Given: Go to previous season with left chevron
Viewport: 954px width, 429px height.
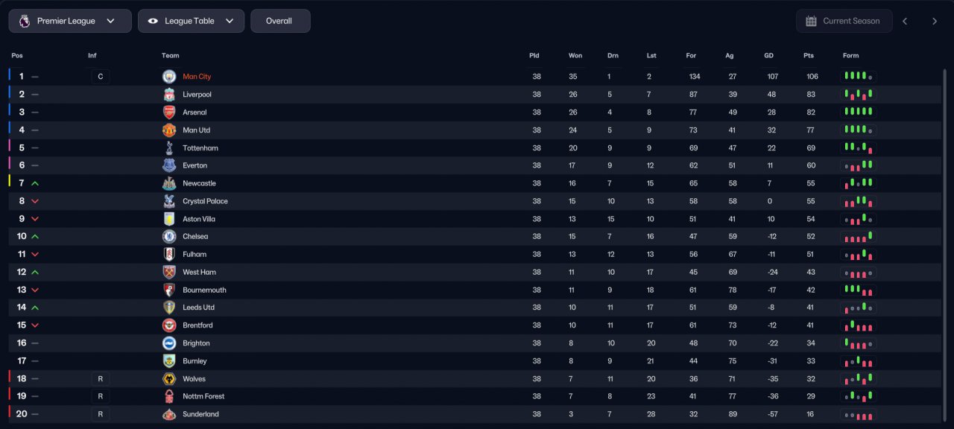Looking at the screenshot, I should click(905, 21).
